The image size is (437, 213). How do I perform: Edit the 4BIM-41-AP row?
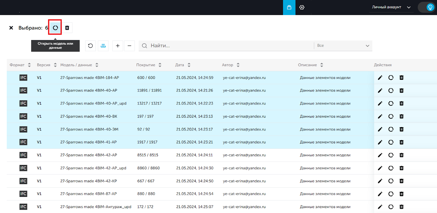[x=380, y=142]
